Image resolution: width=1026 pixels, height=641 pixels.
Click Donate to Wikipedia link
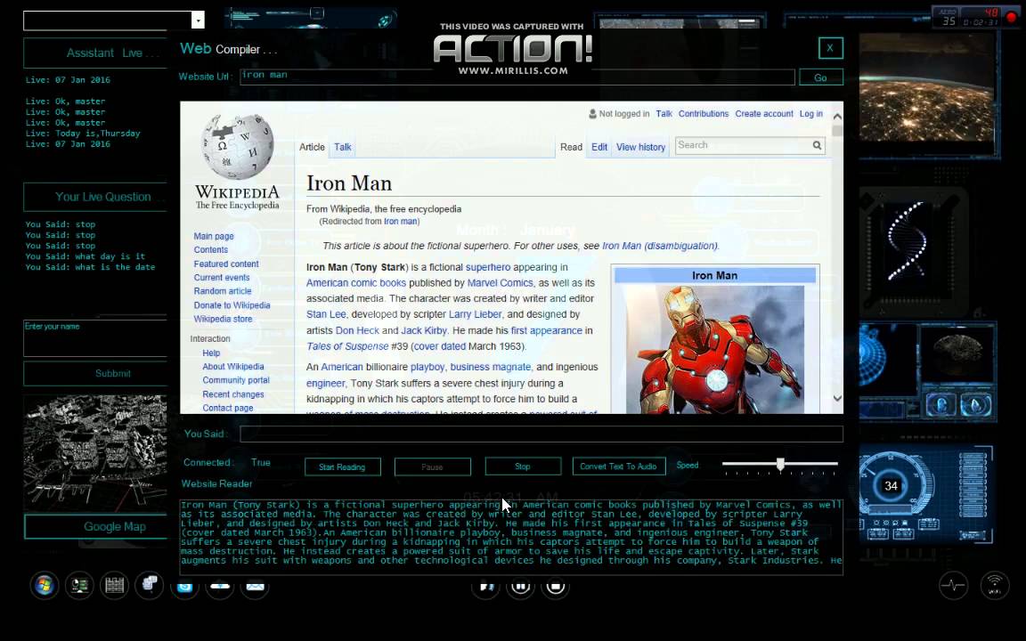pyautogui.click(x=232, y=305)
